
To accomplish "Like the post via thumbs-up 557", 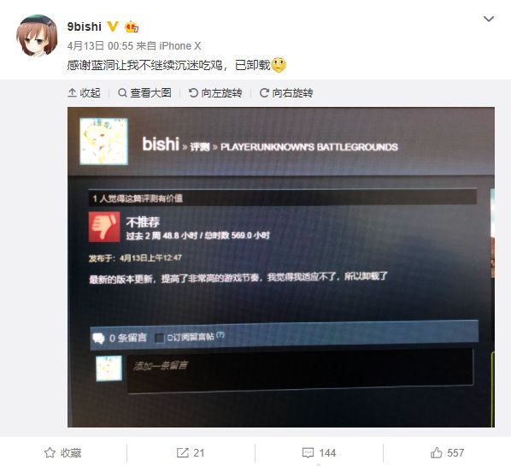I will tap(447, 452).
